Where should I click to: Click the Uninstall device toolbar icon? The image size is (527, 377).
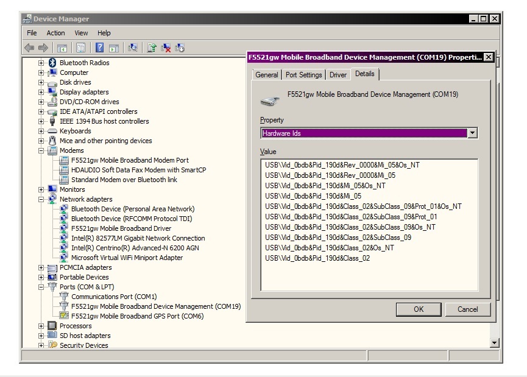tap(165, 48)
